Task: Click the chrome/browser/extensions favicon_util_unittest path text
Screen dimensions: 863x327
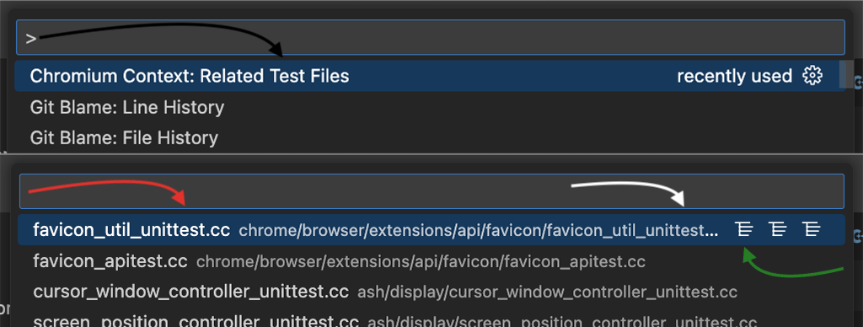Action: pos(479,231)
